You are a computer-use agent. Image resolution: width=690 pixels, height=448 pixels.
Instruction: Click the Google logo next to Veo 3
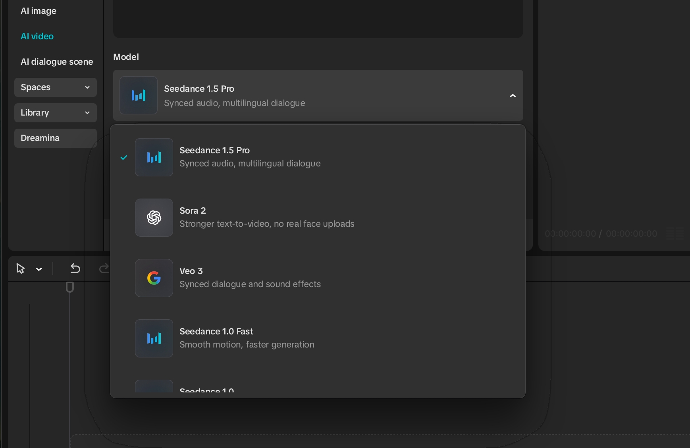(x=154, y=278)
